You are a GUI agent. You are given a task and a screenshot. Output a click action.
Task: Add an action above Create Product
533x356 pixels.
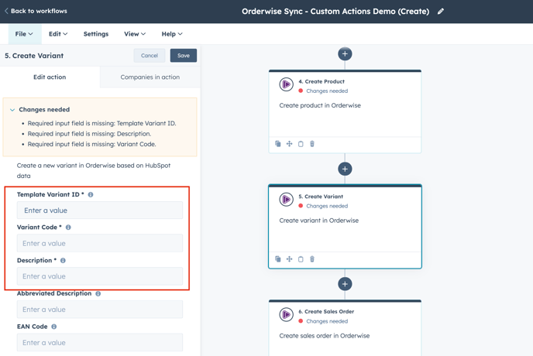pyautogui.click(x=345, y=53)
